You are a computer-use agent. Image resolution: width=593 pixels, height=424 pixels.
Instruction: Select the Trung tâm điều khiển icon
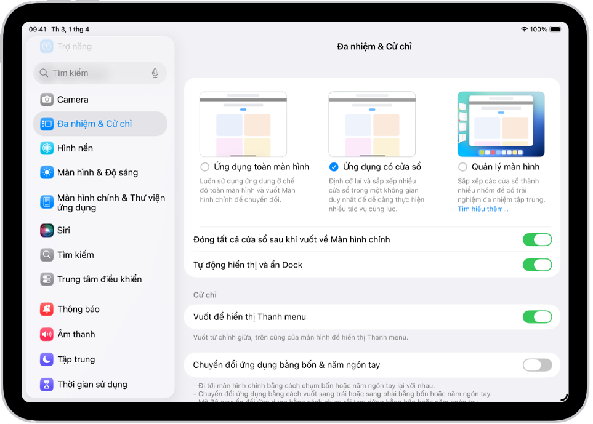[47, 279]
